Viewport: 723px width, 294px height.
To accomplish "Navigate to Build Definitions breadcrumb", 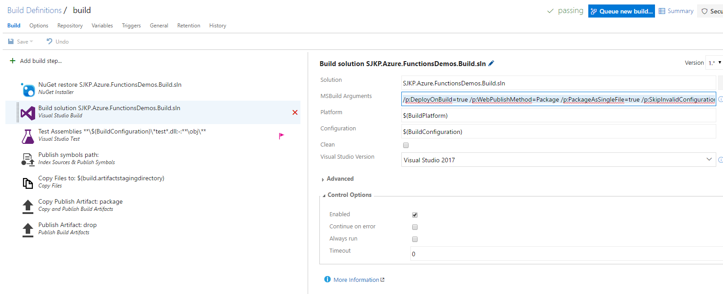I will click(x=34, y=10).
